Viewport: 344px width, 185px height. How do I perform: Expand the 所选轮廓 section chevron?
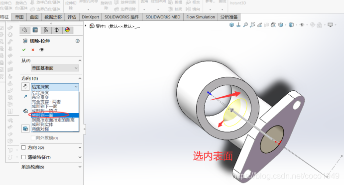[x=80, y=167]
